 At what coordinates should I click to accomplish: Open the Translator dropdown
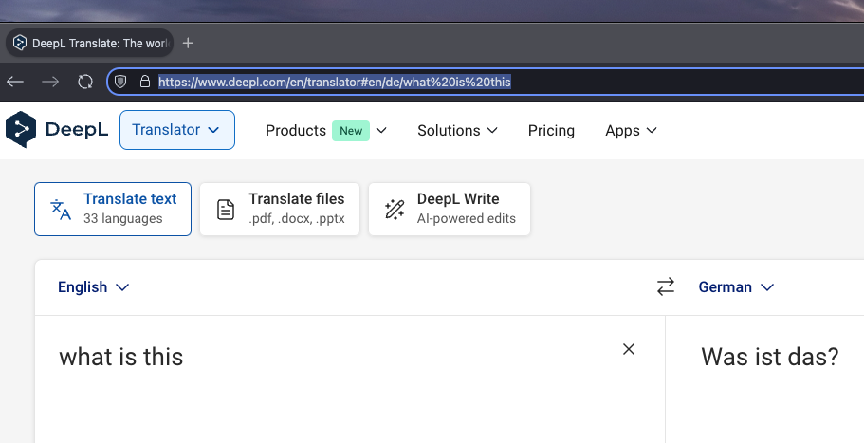click(x=176, y=130)
